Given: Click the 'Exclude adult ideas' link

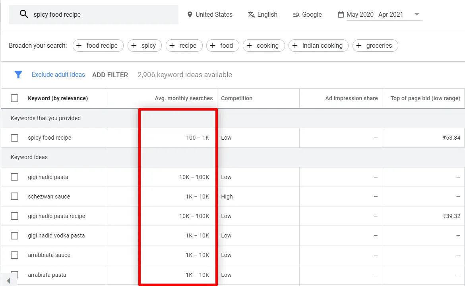Looking at the screenshot, I should (x=58, y=74).
